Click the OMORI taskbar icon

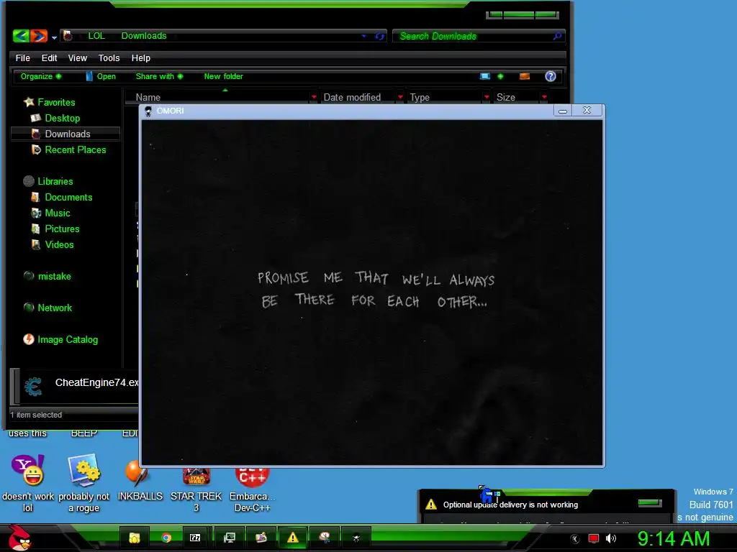coord(356,538)
